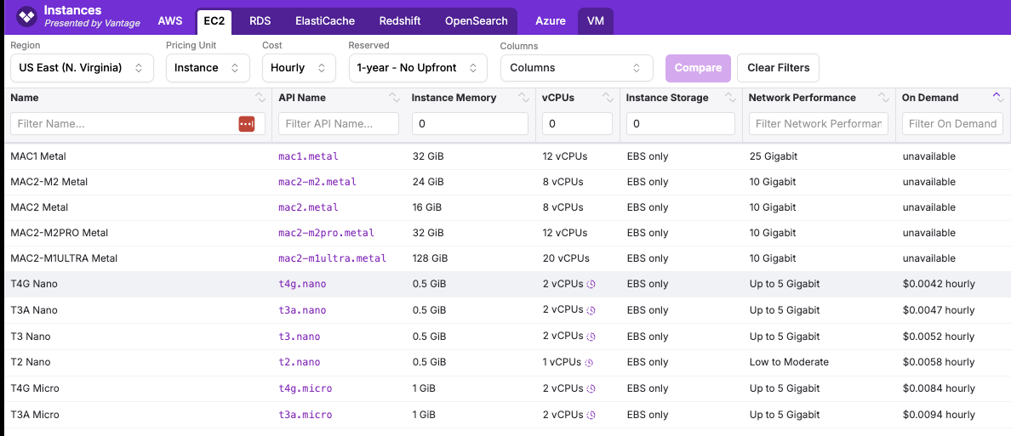Screen dimensions: 1011x436
Task: Open the VM tab
Action: (x=596, y=20)
